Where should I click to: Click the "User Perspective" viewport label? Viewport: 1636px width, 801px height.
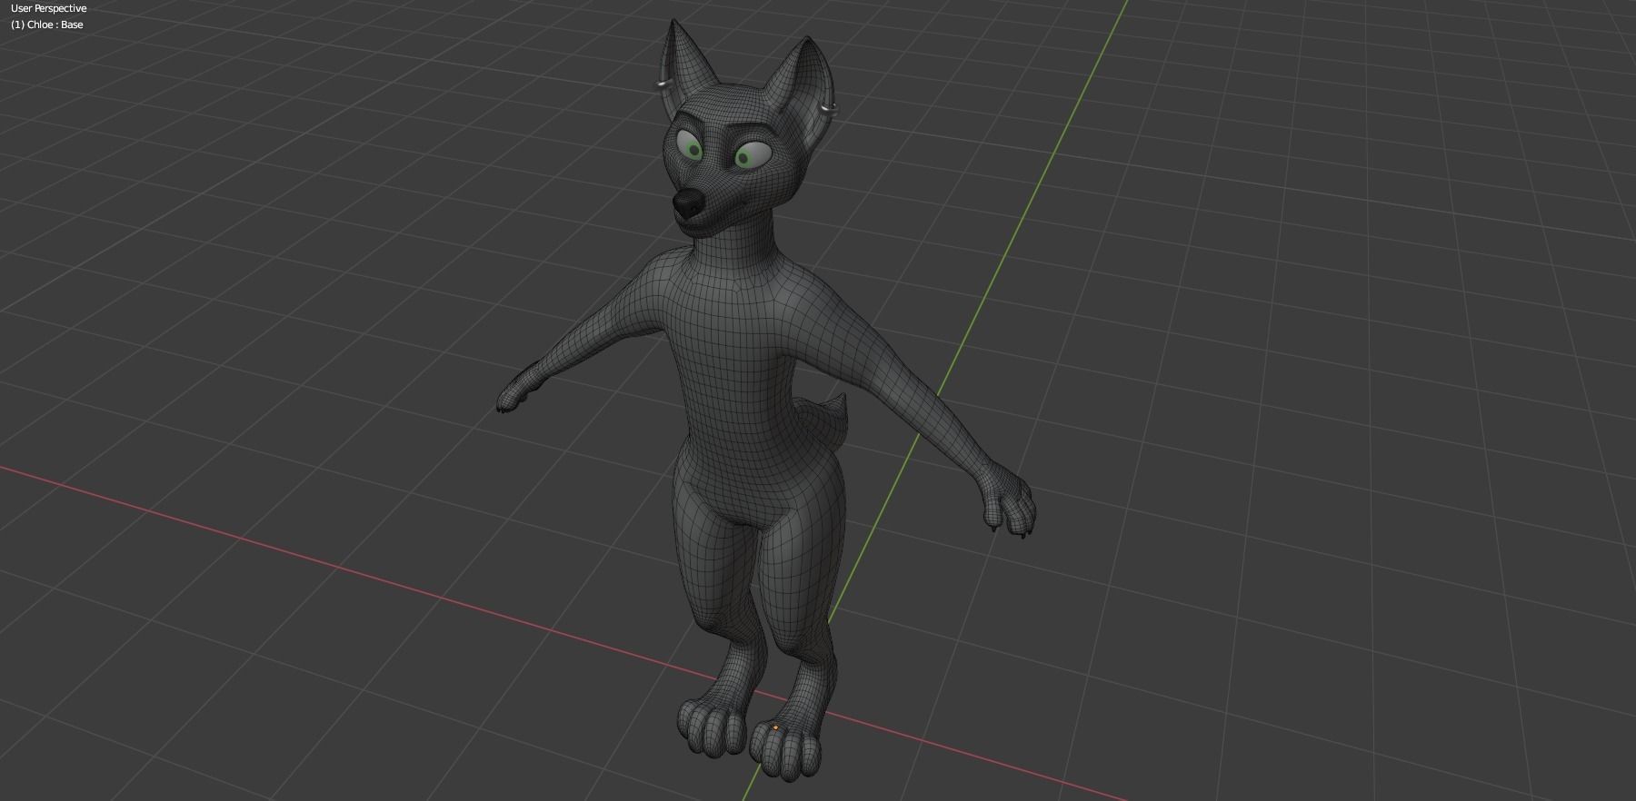point(49,8)
